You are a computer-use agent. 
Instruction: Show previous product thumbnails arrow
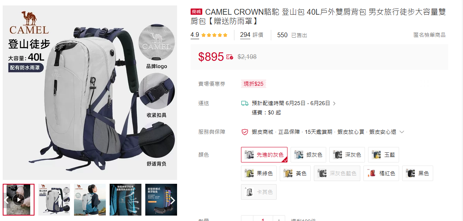coord(7,200)
